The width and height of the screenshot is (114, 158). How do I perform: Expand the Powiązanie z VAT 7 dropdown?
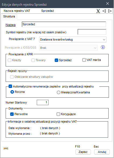pyautogui.click(x=73, y=39)
